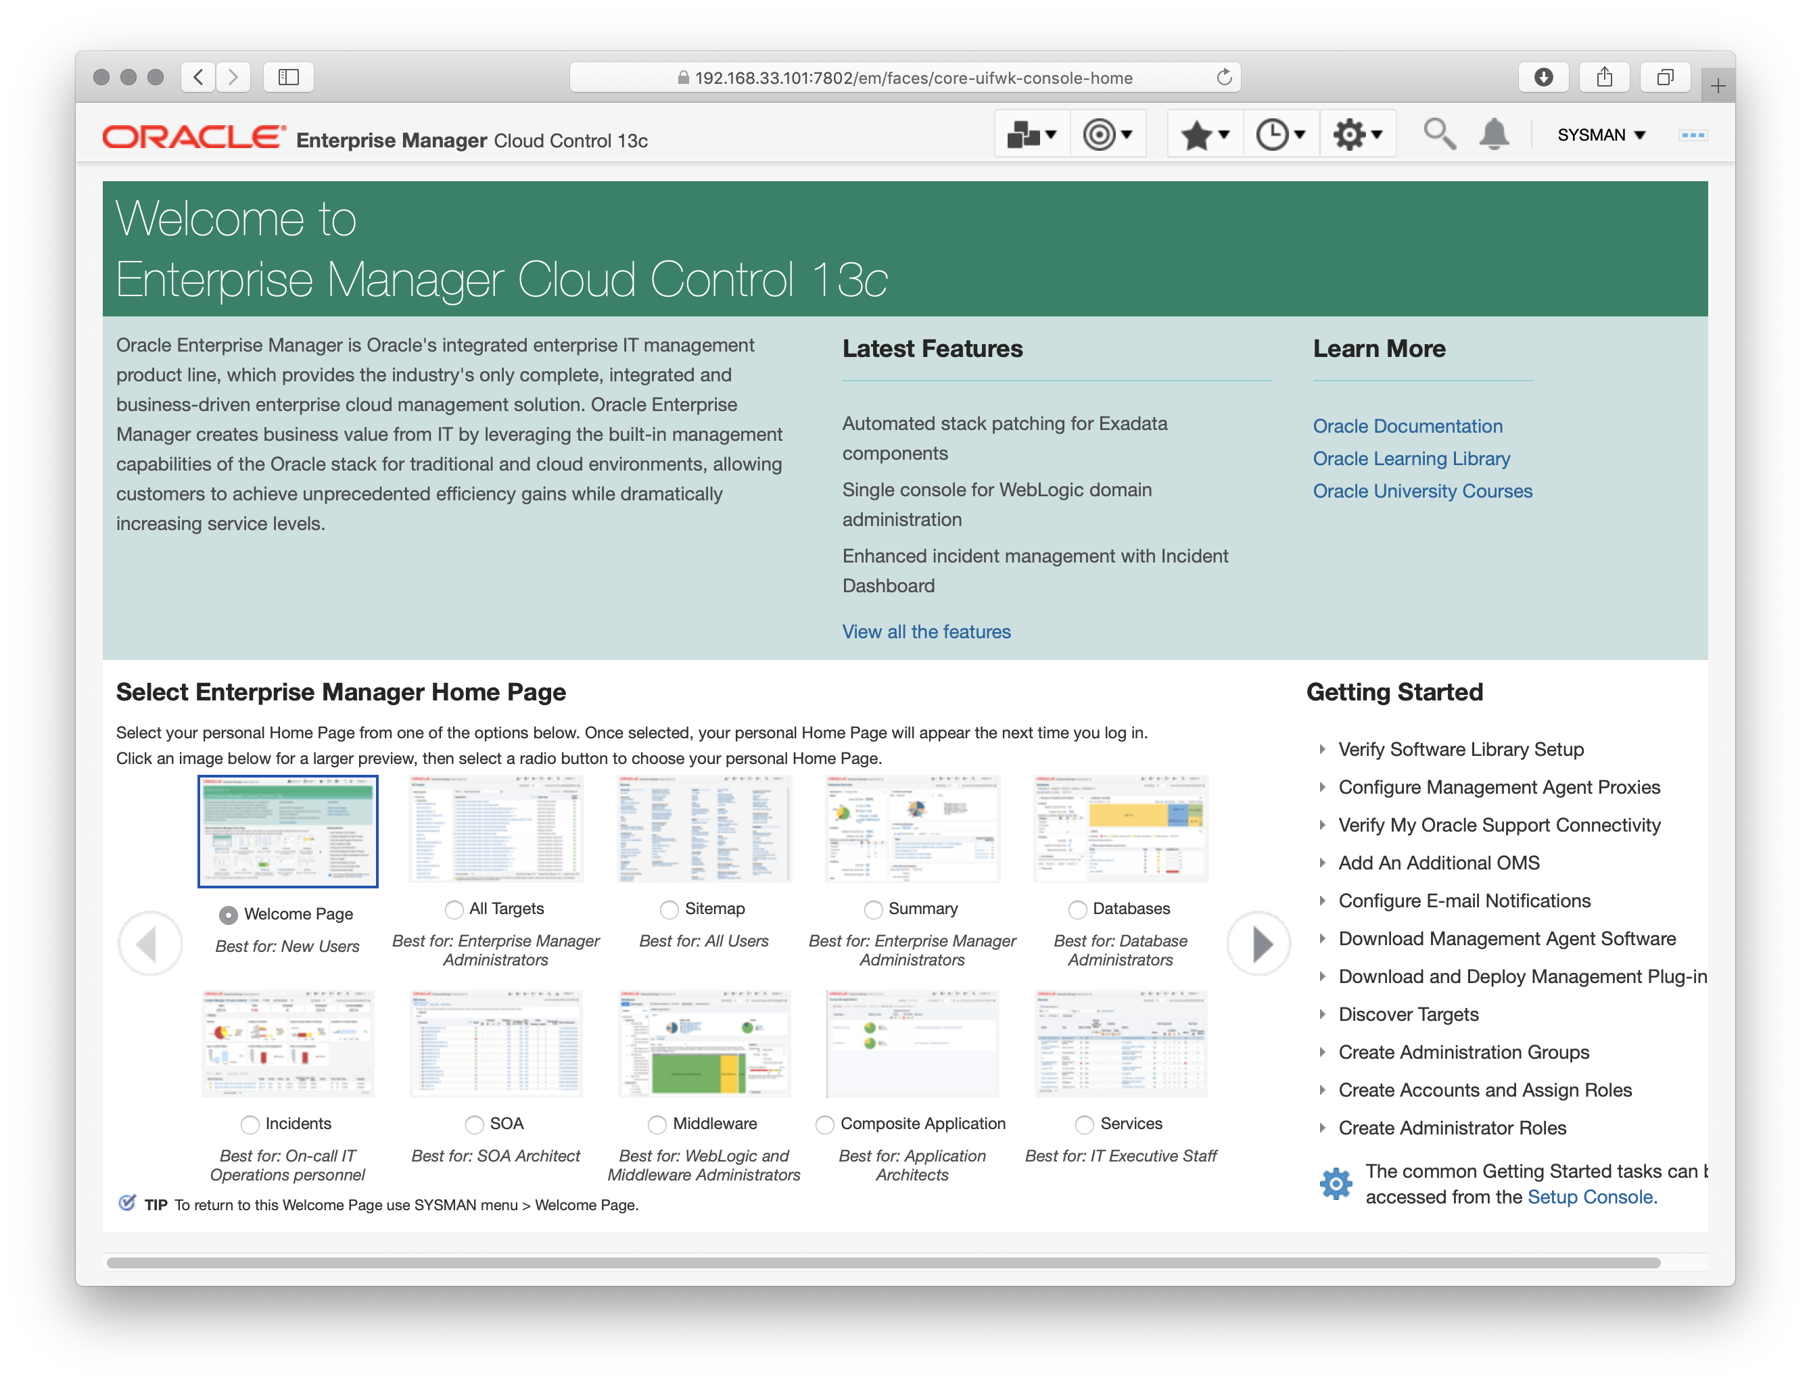This screenshot has width=1811, height=1386.
Task: Go back in browser history
Action: coord(198,78)
